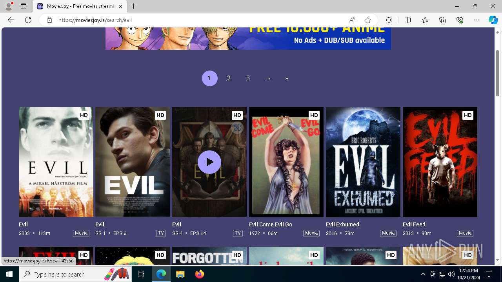Go to results page 2
Image resolution: width=502 pixels, height=282 pixels.
point(229,78)
